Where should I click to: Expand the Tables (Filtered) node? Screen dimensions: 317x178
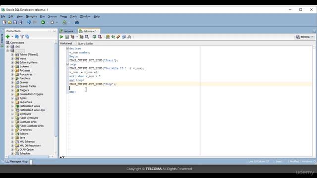click(12, 54)
